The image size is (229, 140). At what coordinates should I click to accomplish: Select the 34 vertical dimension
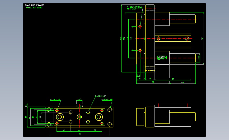tap(33, 117)
